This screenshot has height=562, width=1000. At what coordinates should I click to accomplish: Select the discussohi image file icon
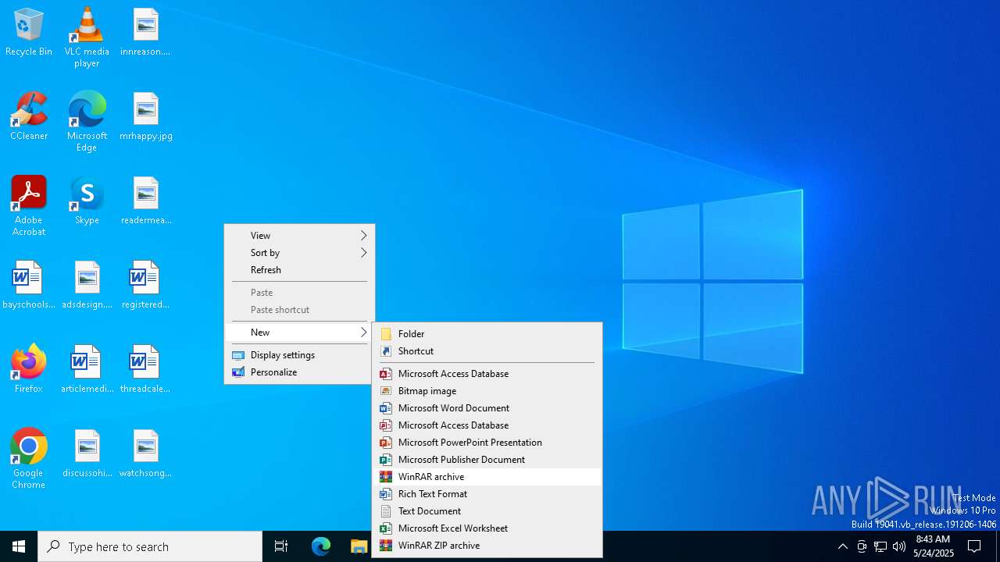point(87,453)
